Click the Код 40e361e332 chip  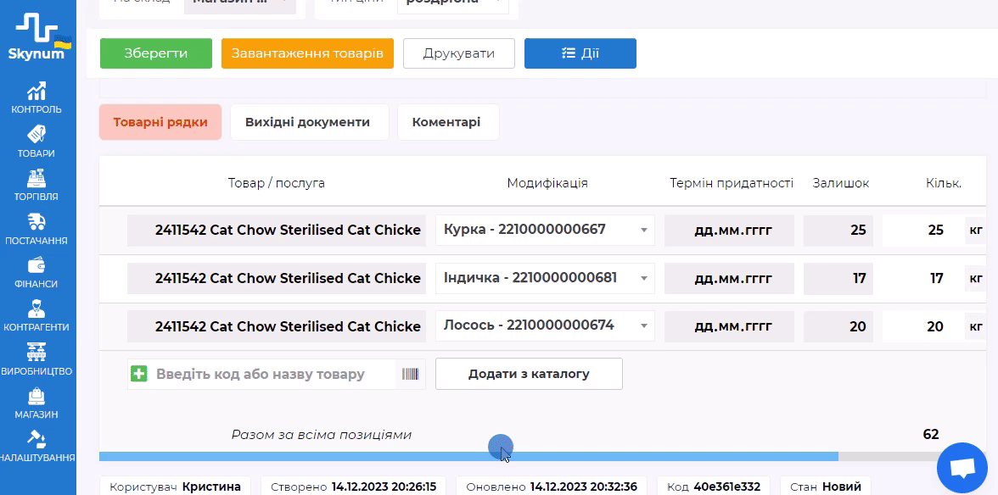point(714,487)
